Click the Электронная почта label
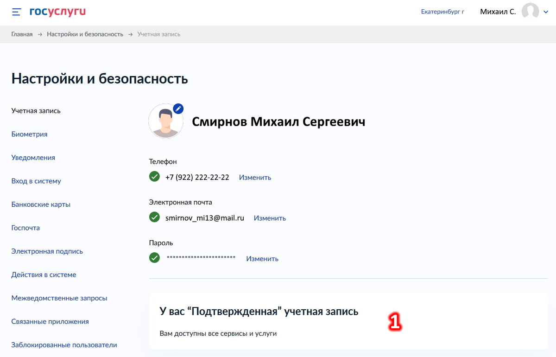The image size is (556, 357). (181, 202)
